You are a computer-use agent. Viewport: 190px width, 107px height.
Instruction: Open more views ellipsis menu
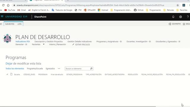click(x=59, y=69)
